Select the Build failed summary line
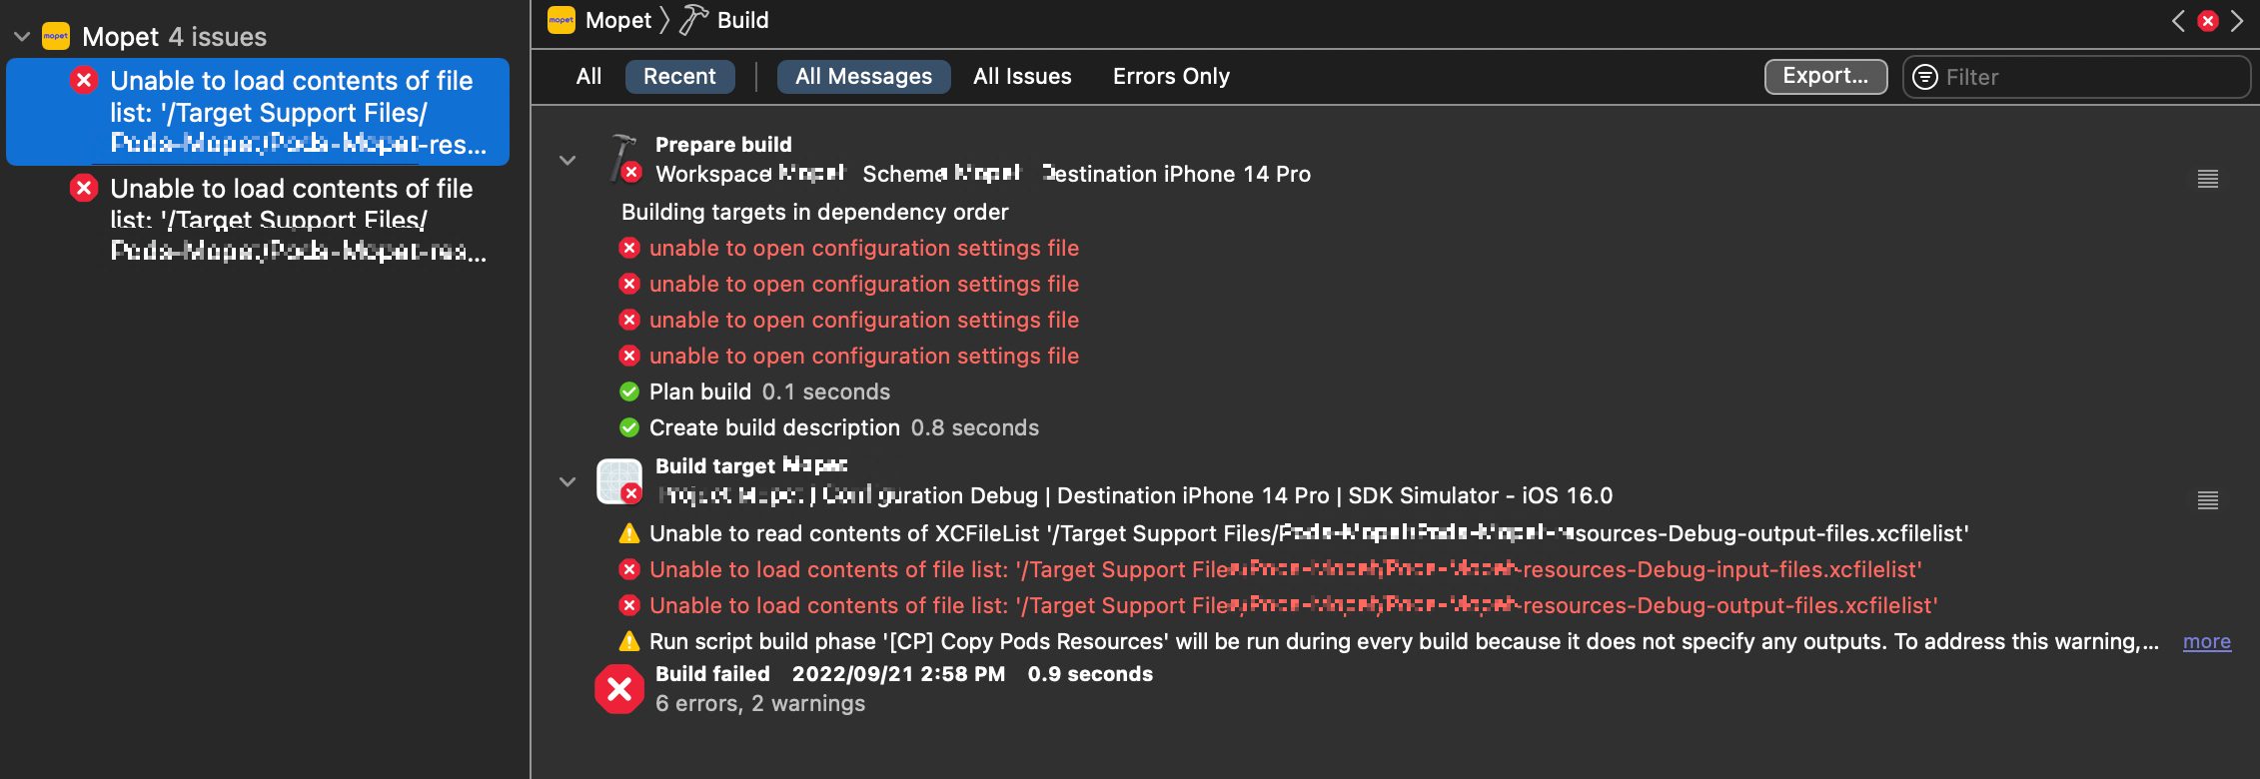 (904, 674)
